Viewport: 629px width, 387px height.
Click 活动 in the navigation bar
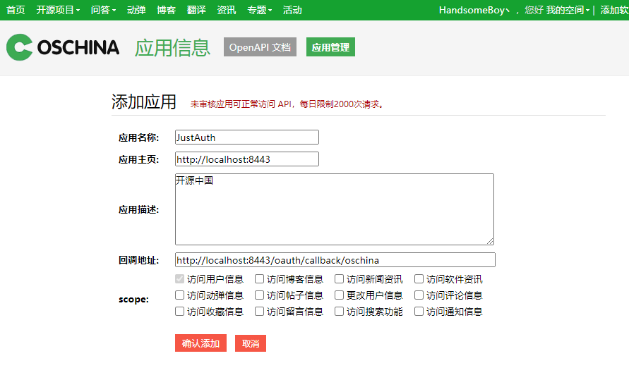292,10
